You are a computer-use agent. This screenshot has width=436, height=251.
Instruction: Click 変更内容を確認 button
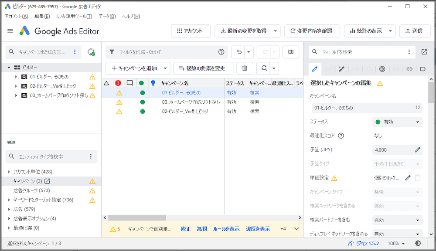coord(312,31)
